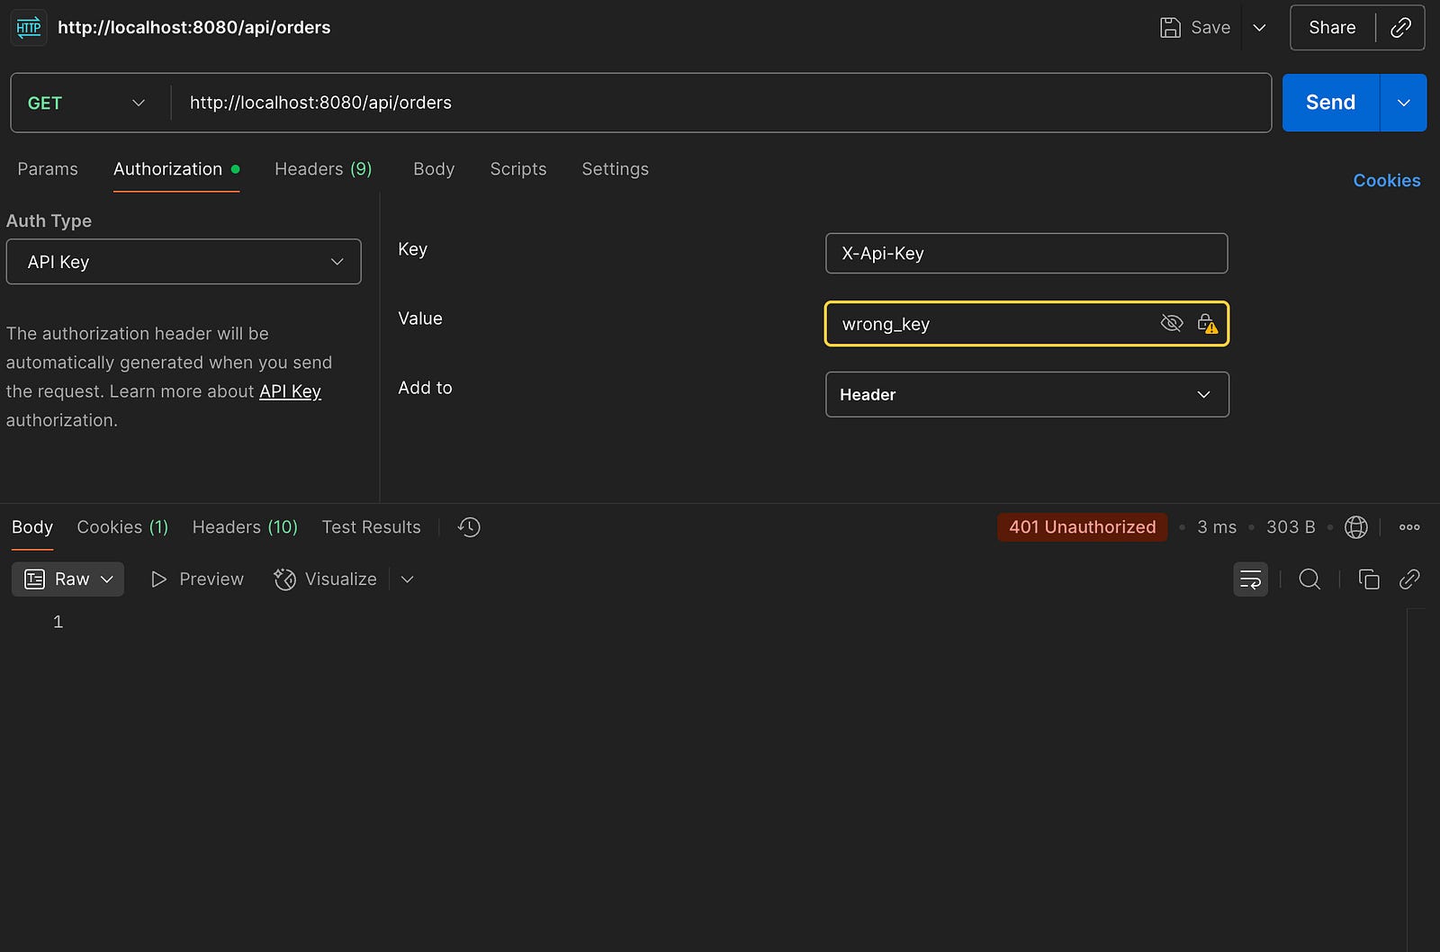Open the Raw format dropdown

point(68,579)
